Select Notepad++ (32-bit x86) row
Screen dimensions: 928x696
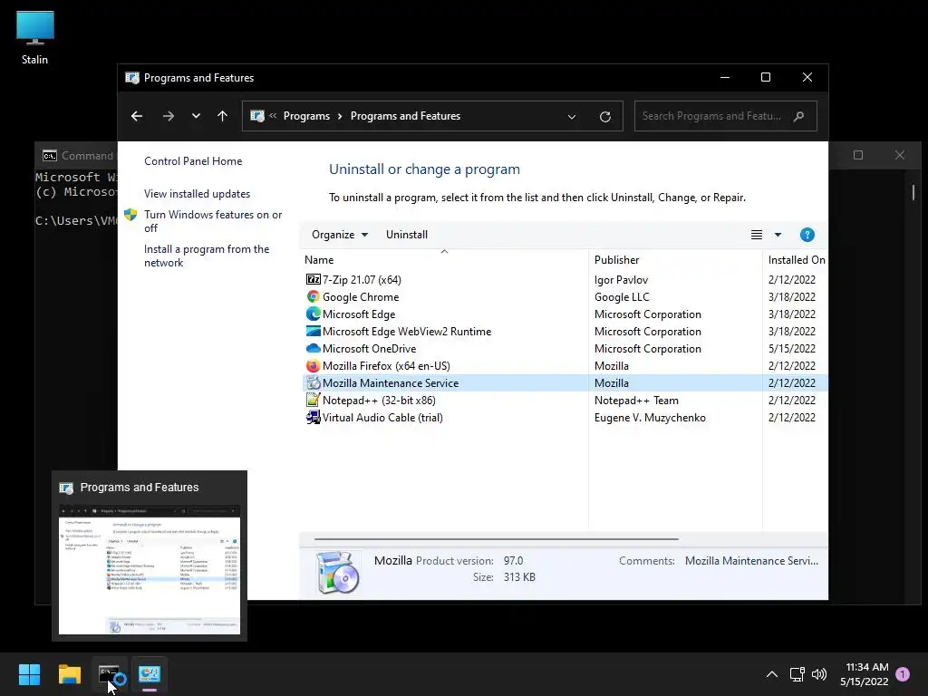tap(565, 400)
